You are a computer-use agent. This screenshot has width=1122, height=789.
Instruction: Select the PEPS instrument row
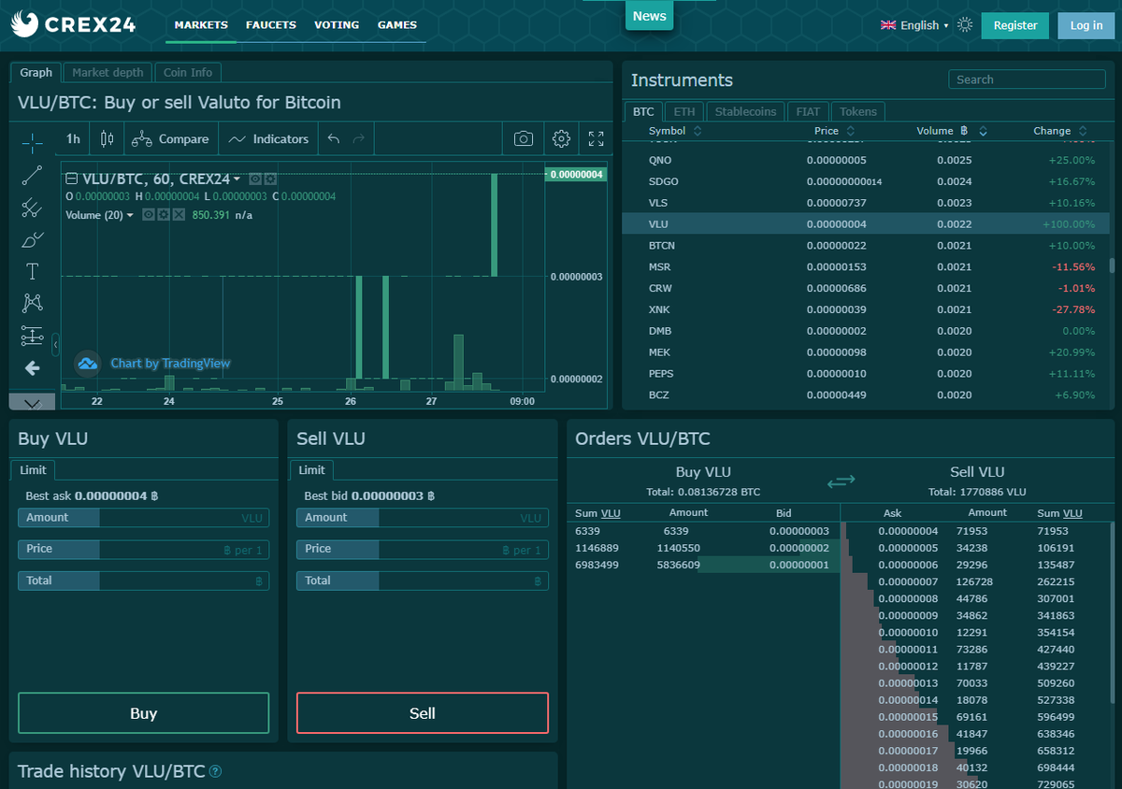click(865, 374)
